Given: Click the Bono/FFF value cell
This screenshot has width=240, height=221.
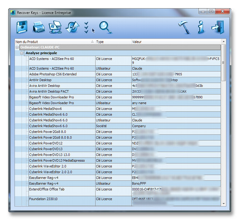Looking at the screenshot, I should tap(176, 184).
